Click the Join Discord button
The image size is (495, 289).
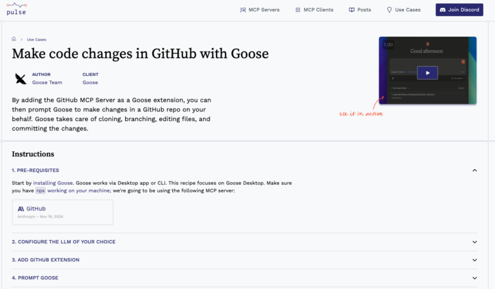460,10
